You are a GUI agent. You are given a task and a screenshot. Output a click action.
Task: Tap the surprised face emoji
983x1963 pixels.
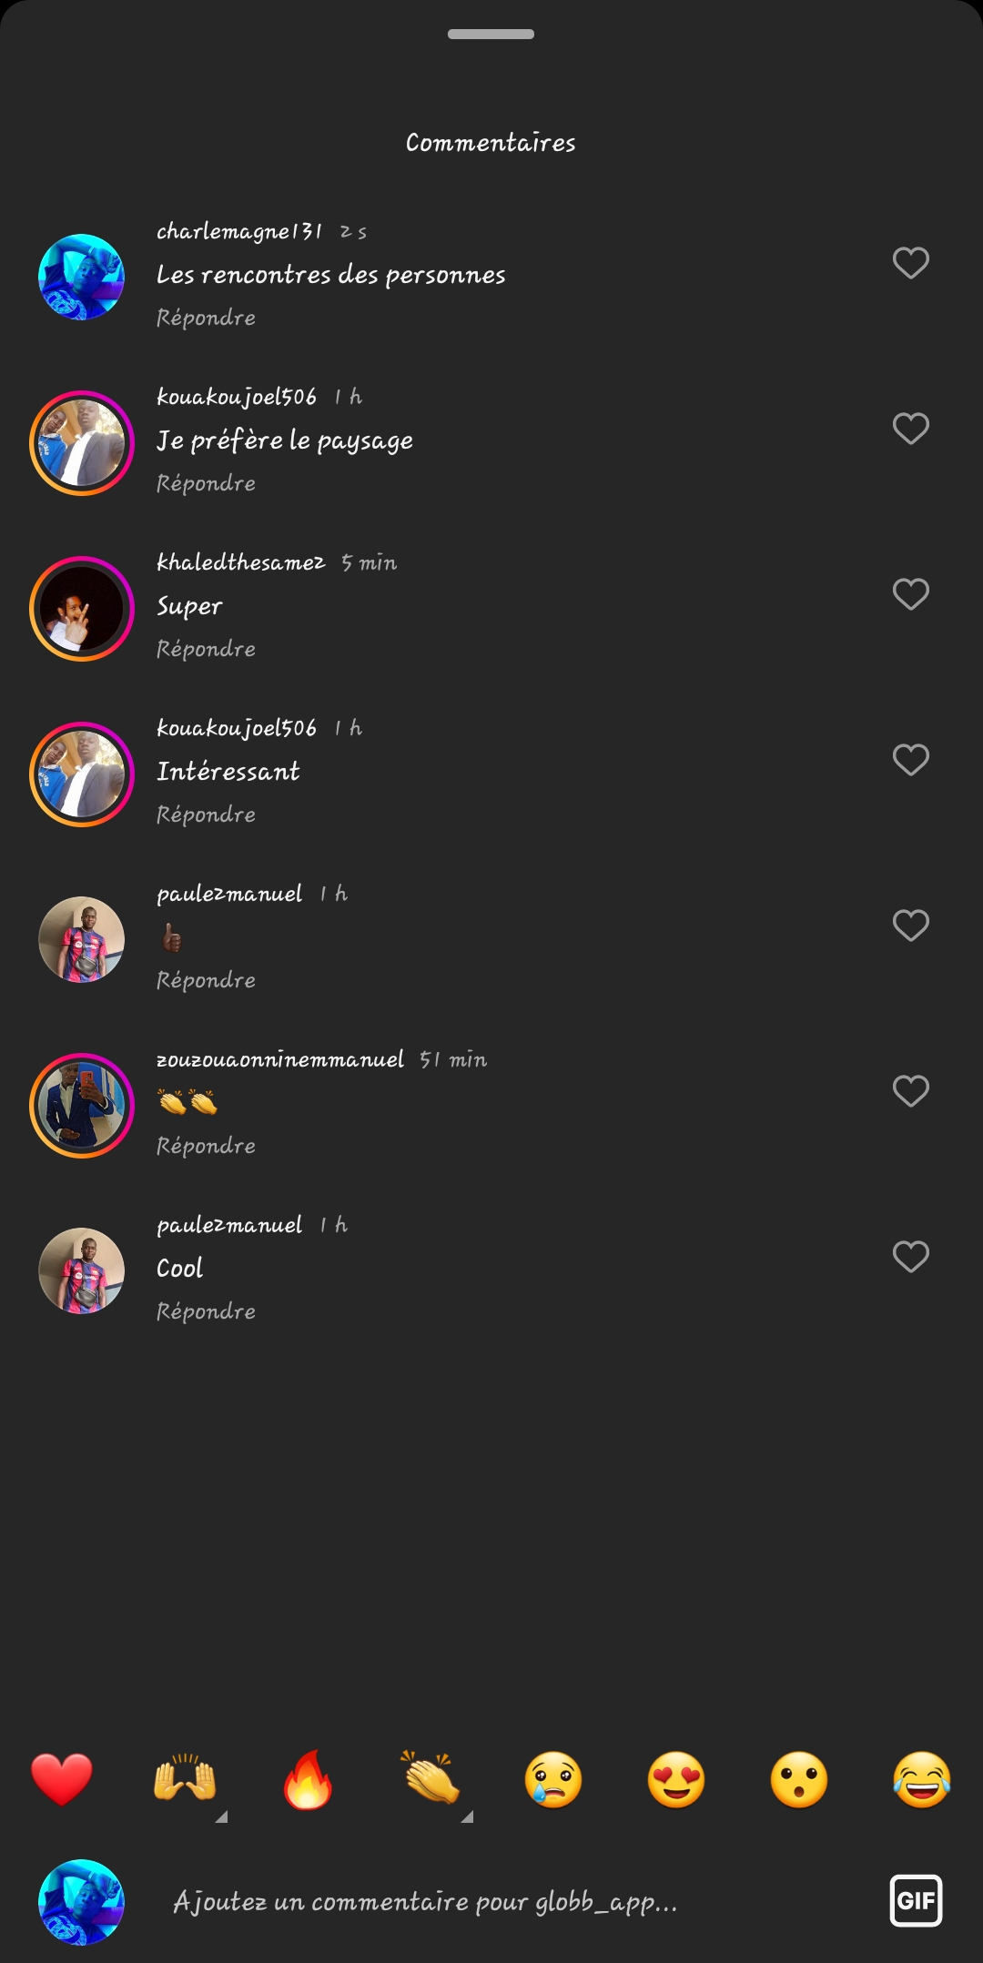[x=799, y=1778]
